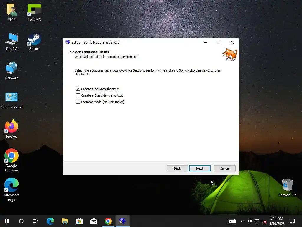Open Task View from the taskbar
Viewport: 302px width, 227px height.
(x=35, y=221)
